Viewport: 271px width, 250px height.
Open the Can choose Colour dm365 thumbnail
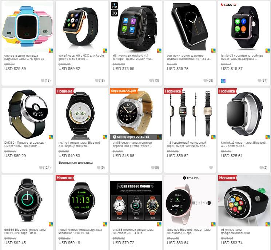click(136, 201)
